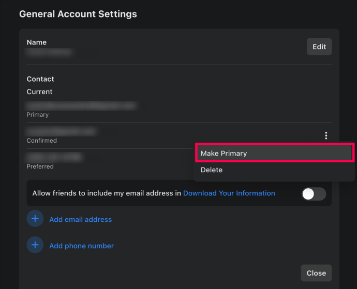Select the blurred confirmed email address

[61, 131]
